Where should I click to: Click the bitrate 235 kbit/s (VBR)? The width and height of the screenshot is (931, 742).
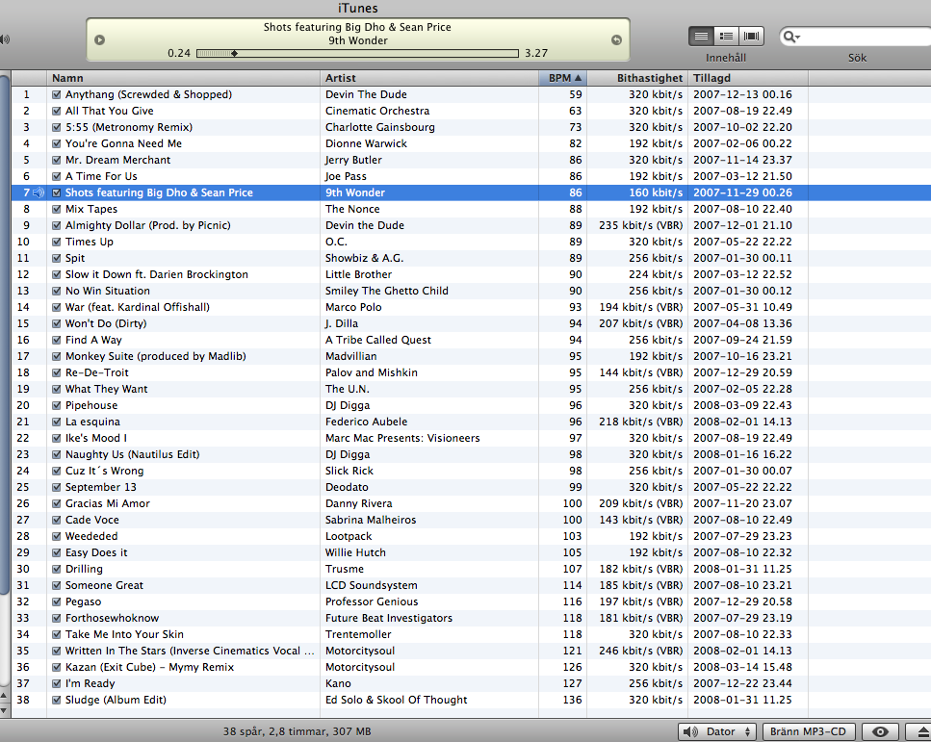640,225
